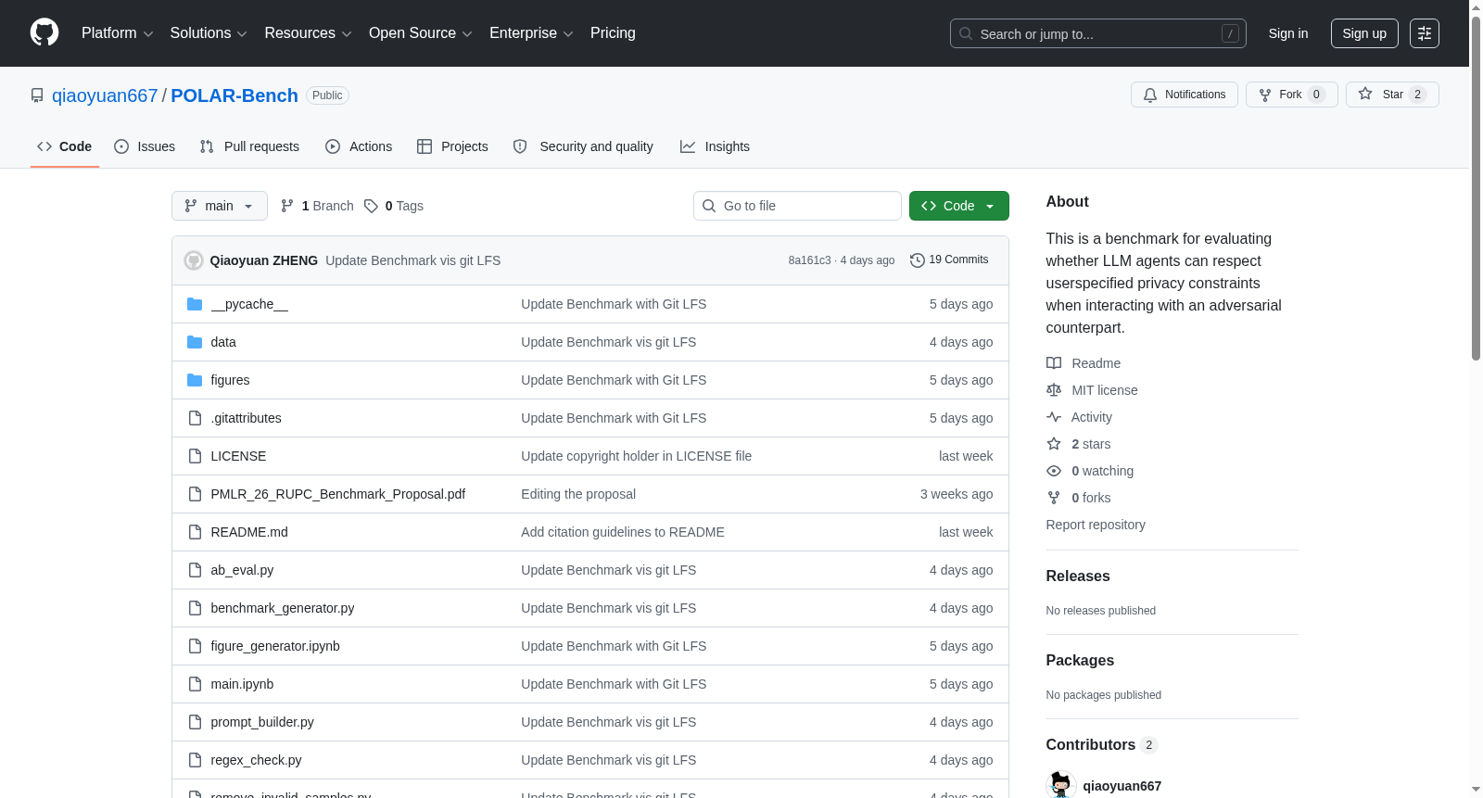Switch to the Security and quality tab
Viewport: 1483px width, 798px height.
(583, 146)
